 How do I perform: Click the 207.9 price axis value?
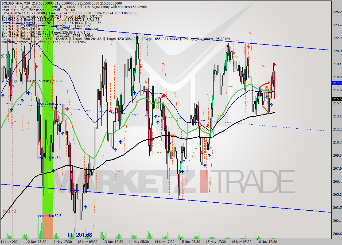(337, 168)
